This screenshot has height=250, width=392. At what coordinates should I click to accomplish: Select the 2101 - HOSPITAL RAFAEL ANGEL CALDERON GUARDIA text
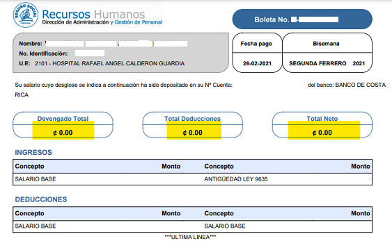[x=109, y=64]
